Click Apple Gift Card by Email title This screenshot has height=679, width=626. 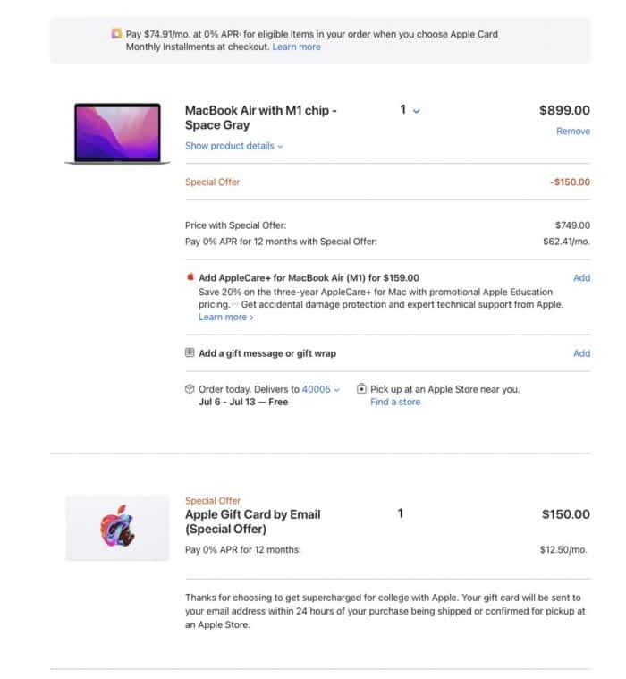click(253, 522)
